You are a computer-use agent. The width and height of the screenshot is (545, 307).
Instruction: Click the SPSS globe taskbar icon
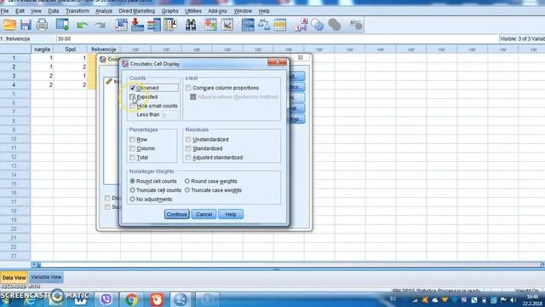click(180, 299)
